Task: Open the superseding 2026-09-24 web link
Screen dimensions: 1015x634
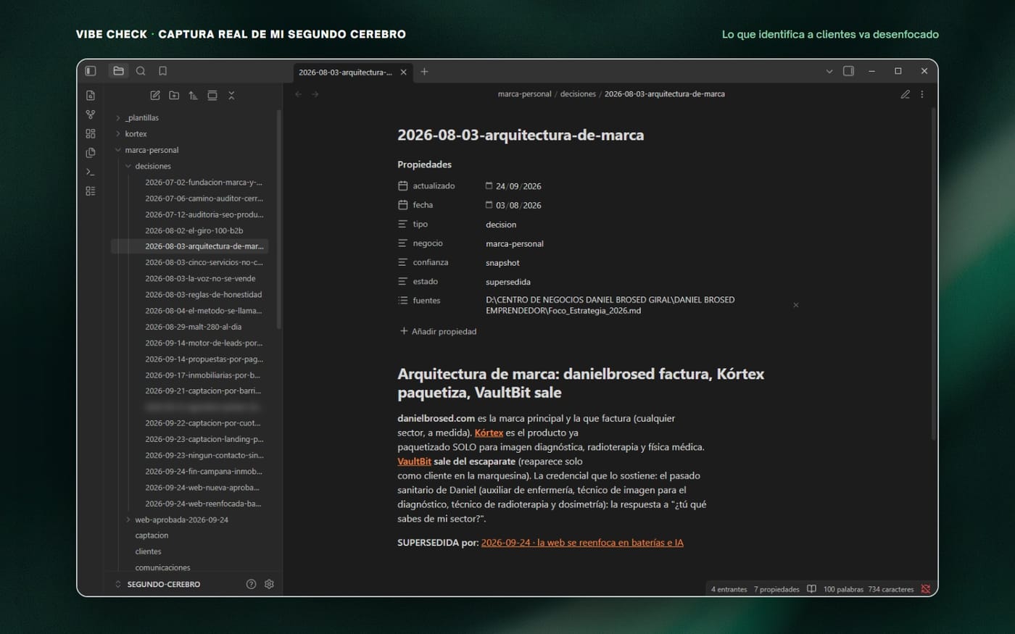Action: [x=582, y=543]
